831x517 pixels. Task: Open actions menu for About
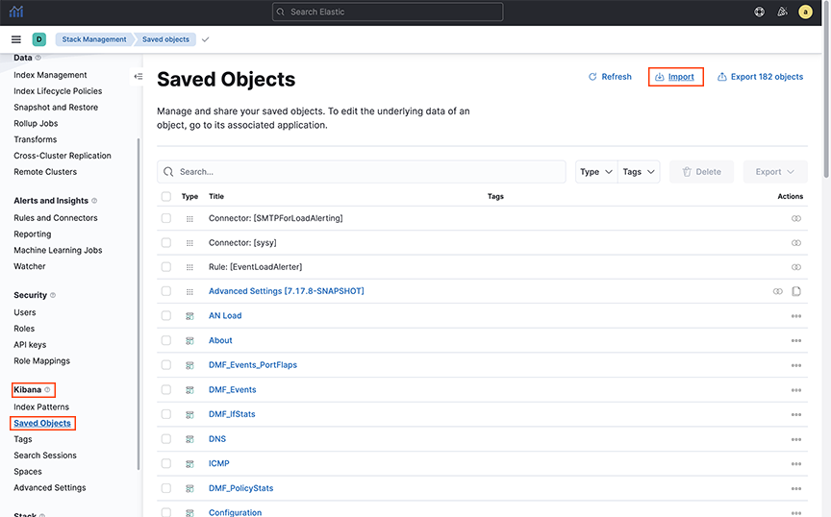[x=796, y=340]
